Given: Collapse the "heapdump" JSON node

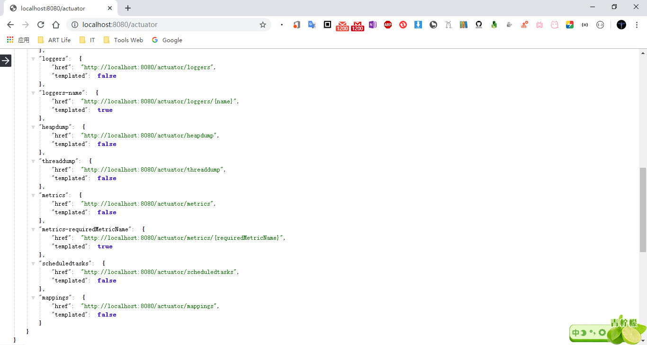Looking at the screenshot, I should (33, 127).
